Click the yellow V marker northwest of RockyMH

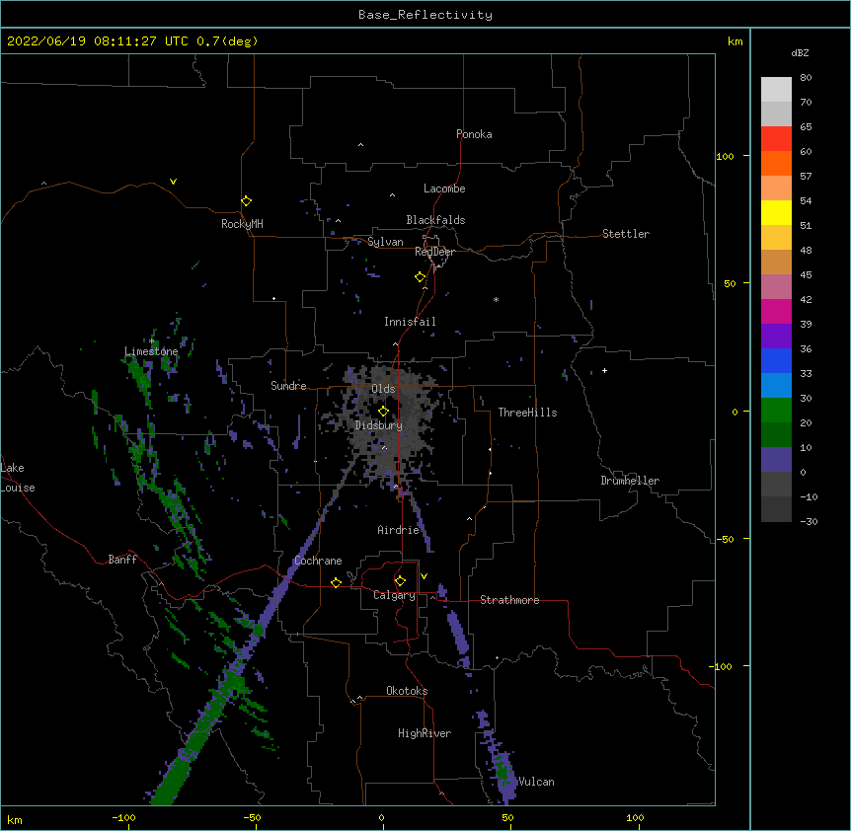(x=173, y=182)
